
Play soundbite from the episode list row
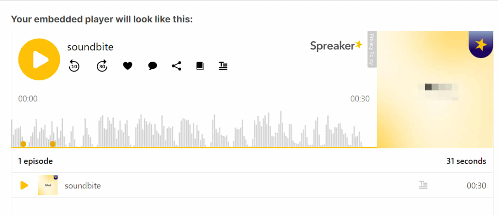point(24,185)
